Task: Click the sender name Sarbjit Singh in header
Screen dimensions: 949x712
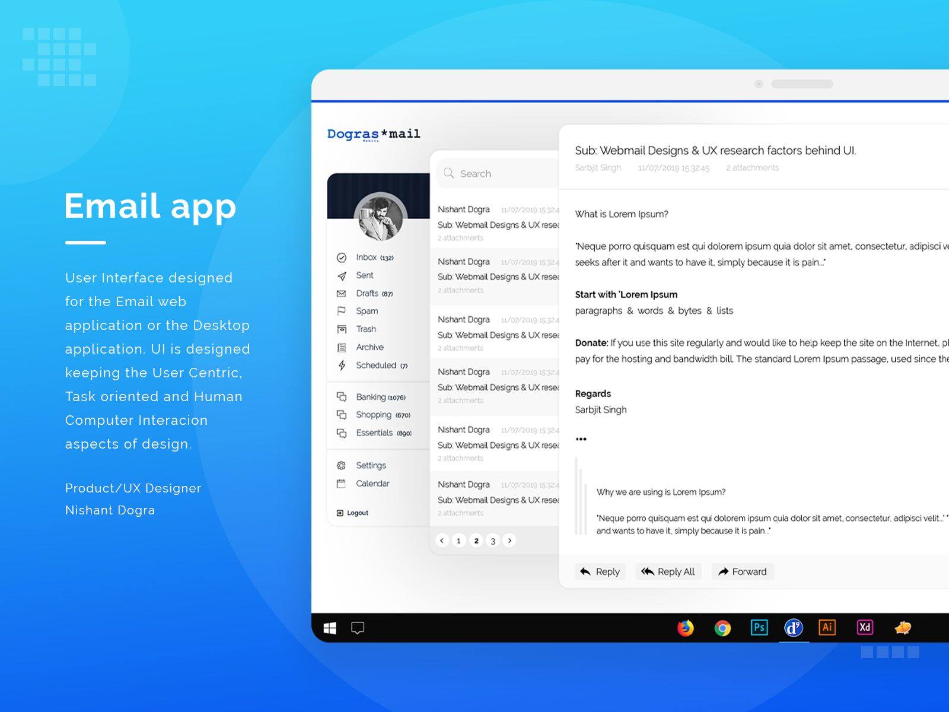Action: (x=598, y=168)
